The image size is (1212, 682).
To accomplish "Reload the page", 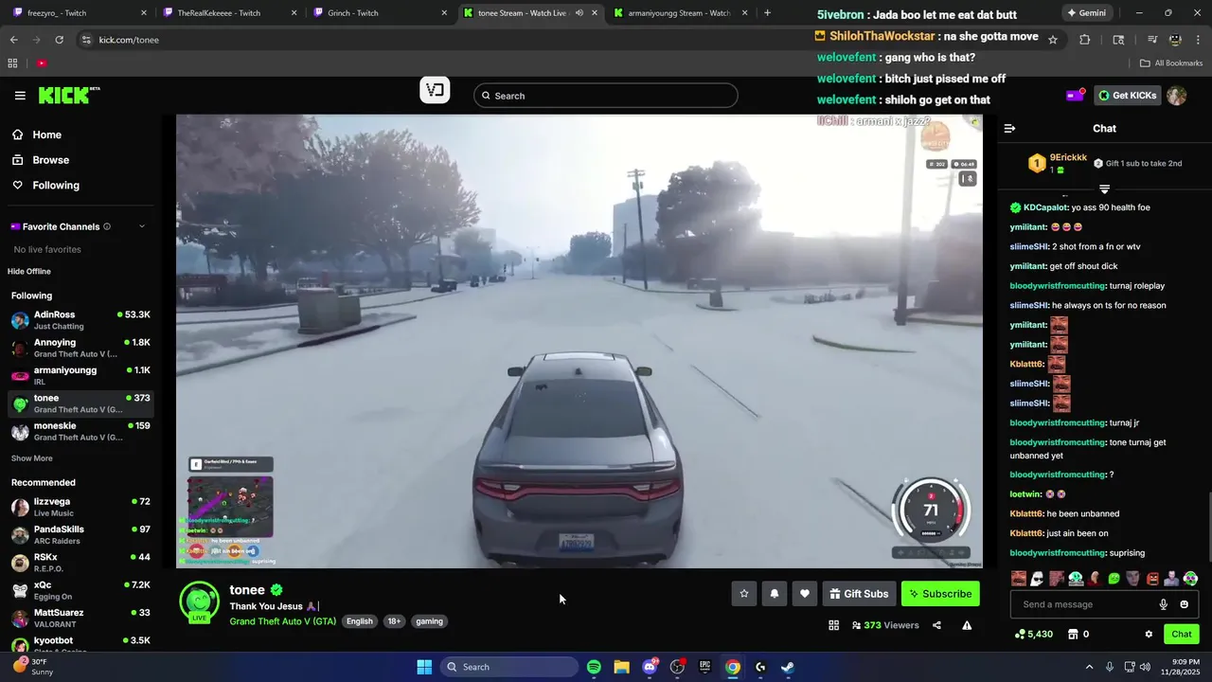I will pos(59,40).
